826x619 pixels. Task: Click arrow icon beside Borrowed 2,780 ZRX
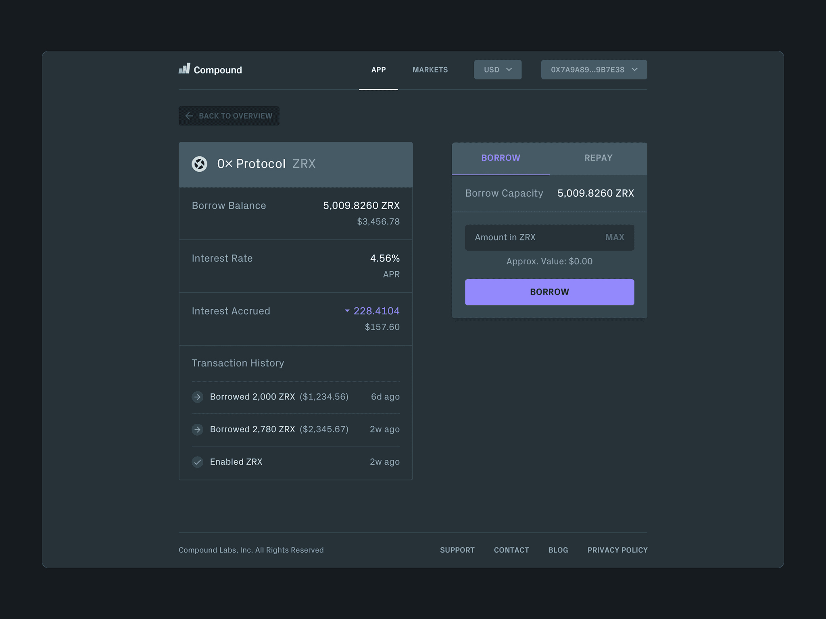[197, 430]
